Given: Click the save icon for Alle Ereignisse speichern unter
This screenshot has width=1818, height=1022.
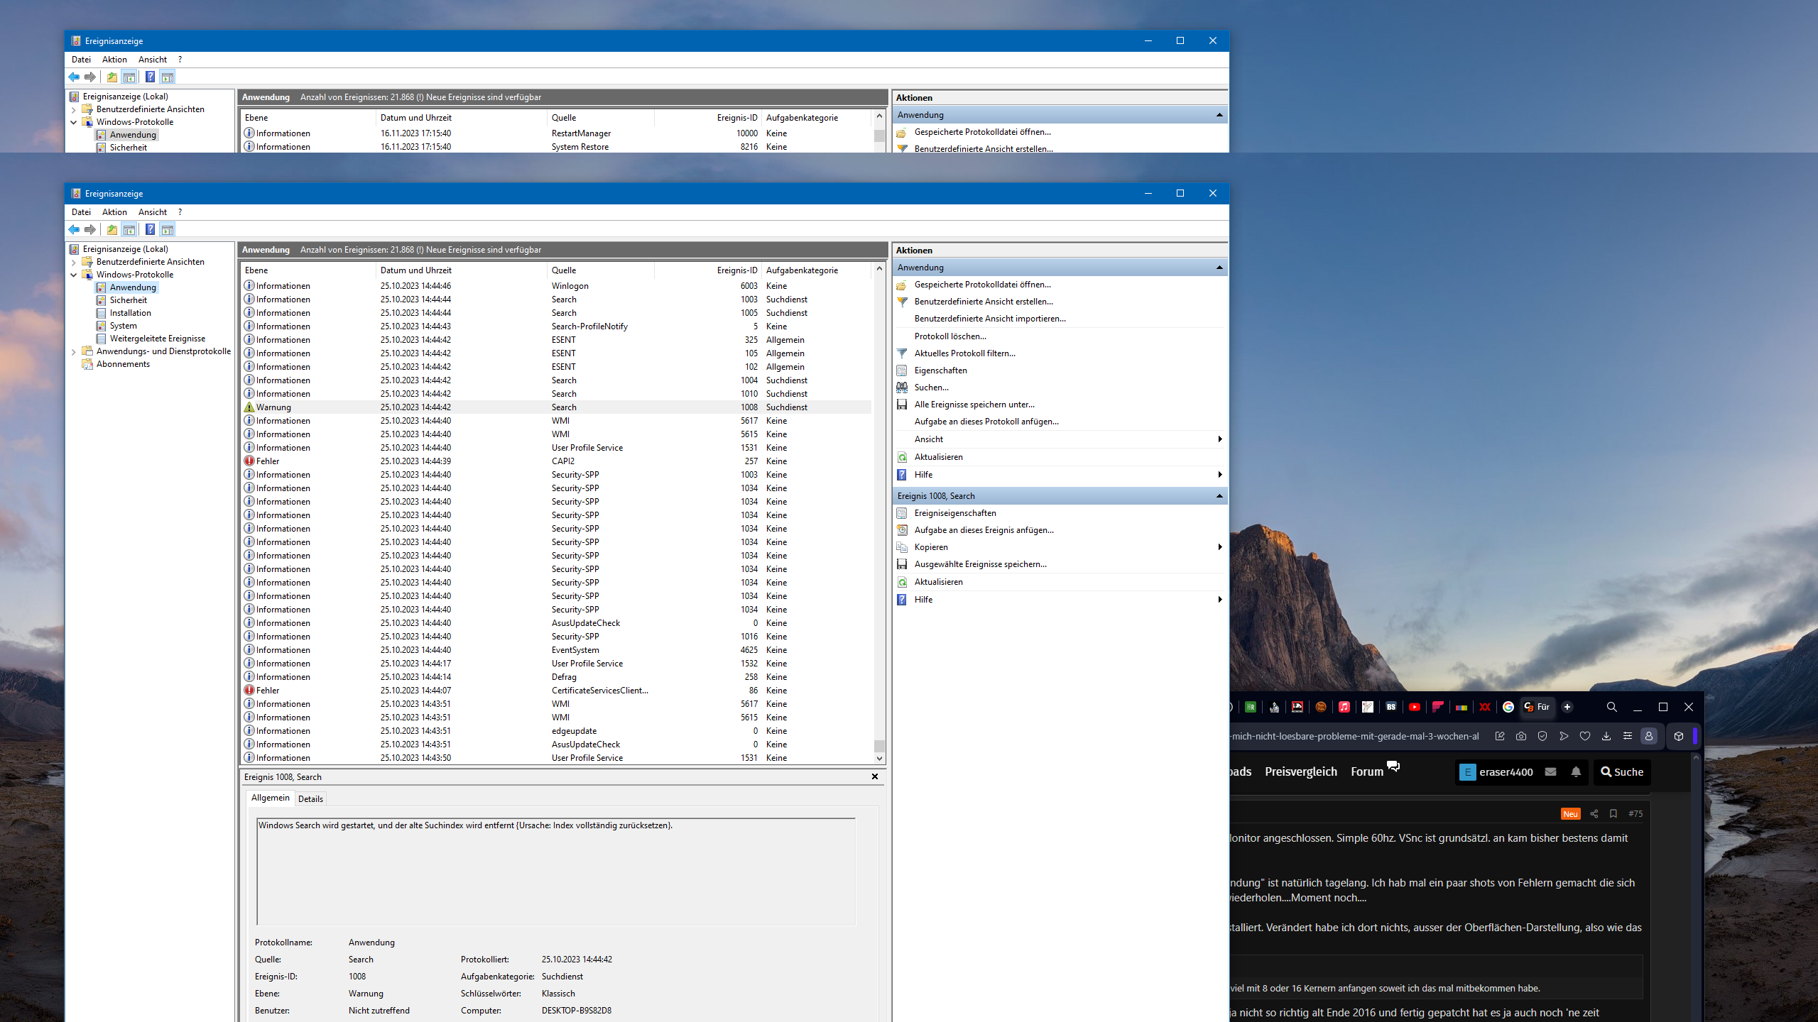Looking at the screenshot, I should tap(902, 405).
